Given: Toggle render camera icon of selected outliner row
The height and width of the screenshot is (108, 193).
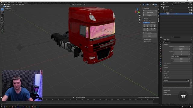Looking at the screenshot, I should [x=191, y=14].
